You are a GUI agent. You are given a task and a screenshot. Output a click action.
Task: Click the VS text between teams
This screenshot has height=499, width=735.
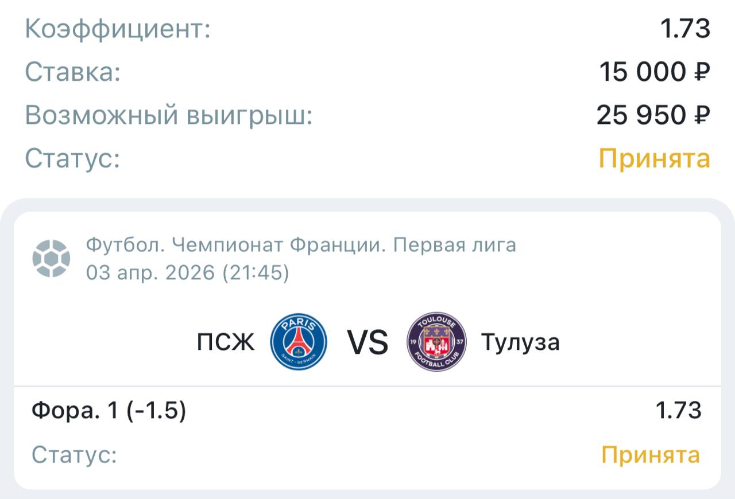click(x=367, y=343)
